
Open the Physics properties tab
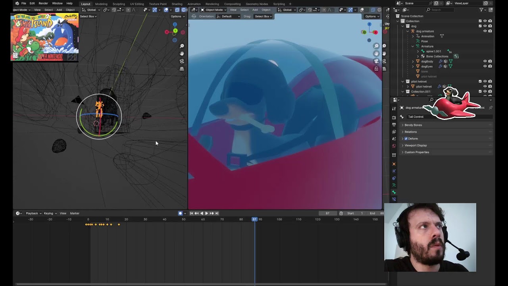tap(394, 171)
